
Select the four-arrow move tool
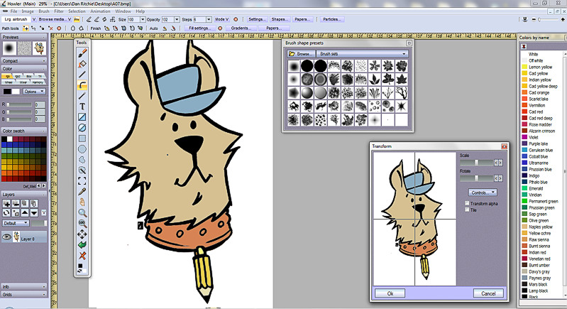(x=82, y=234)
